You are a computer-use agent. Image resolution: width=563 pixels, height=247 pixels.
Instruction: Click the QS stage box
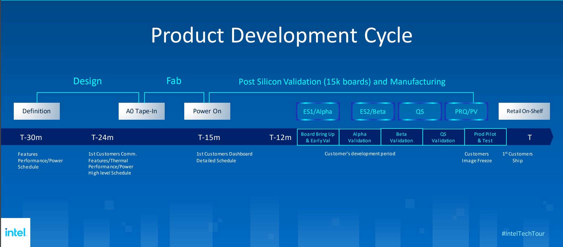[x=420, y=111]
